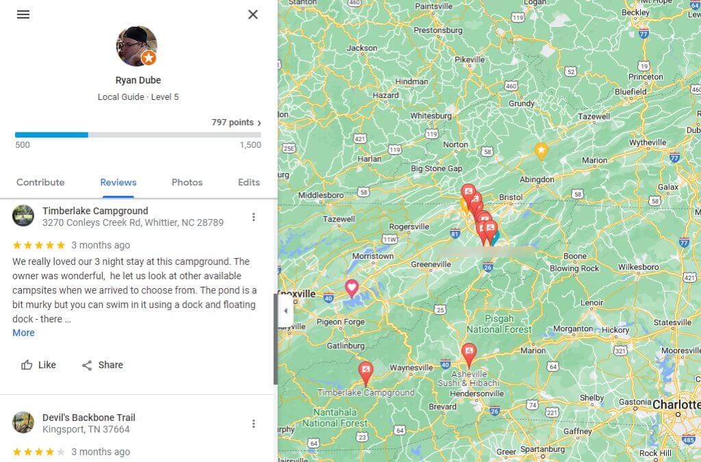Switch to the Photos tab
Image resolution: width=701 pixels, height=462 pixels.
[187, 182]
